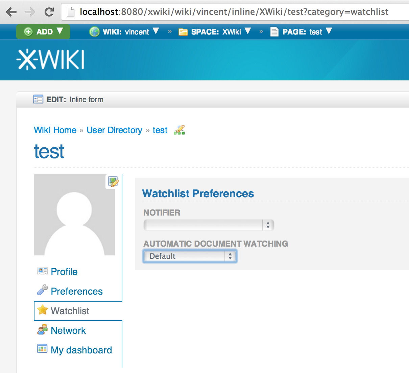Click the Profile card icon
The height and width of the screenshot is (373, 409).
coord(43,271)
